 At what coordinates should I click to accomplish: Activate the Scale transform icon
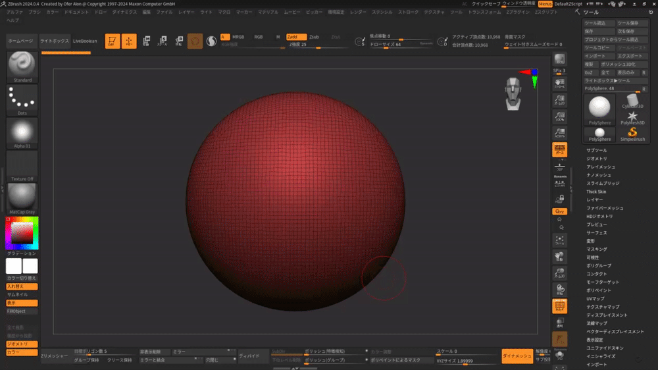click(163, 41)
